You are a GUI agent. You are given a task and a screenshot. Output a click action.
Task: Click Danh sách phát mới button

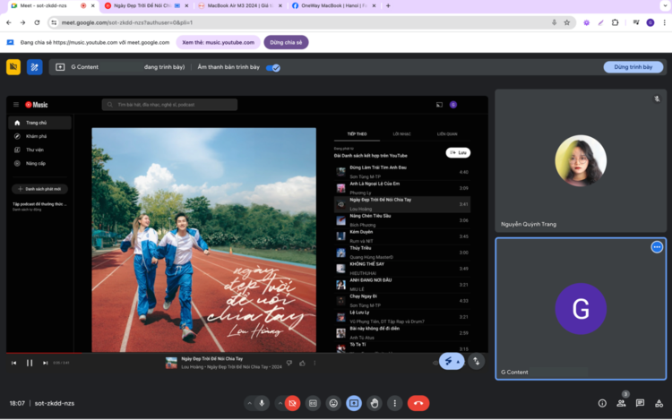(39, 189)
